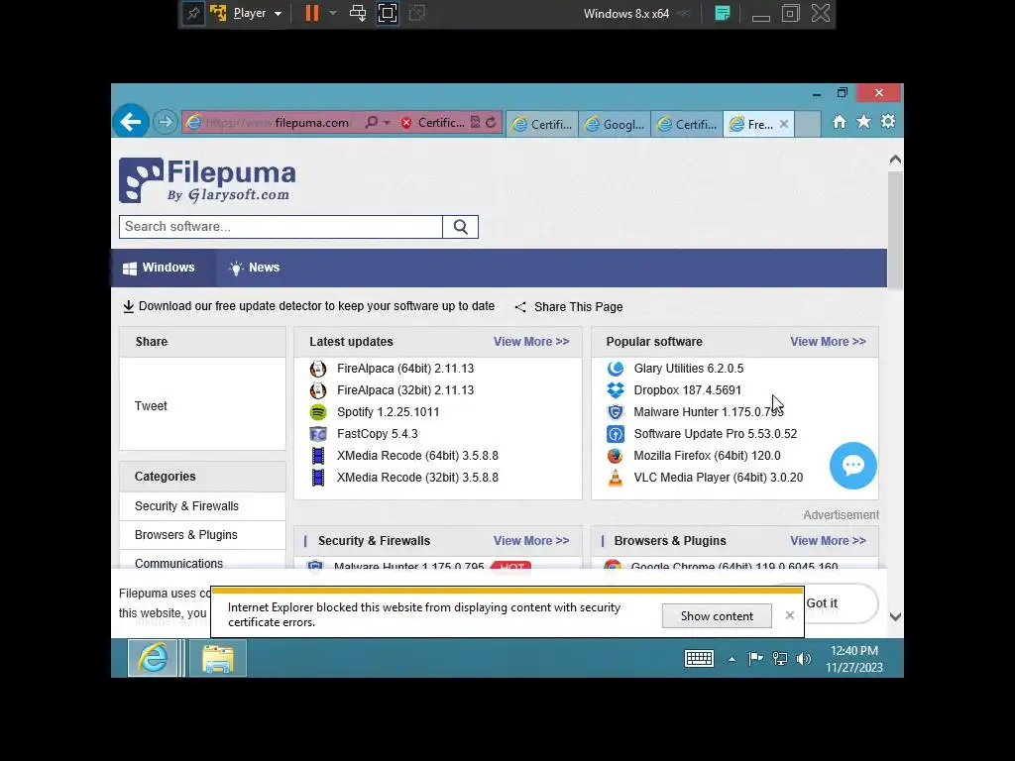1015x761 pixels.
Task: Click the Glary Utilities icon
Action: coord(615,369)
